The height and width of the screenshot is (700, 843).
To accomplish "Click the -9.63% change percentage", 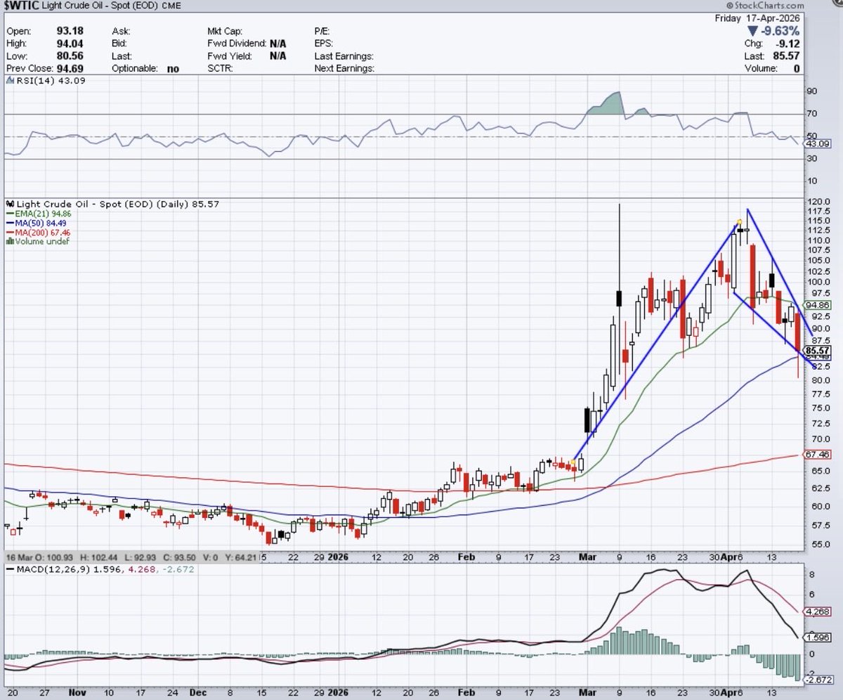I will point(781,31).
